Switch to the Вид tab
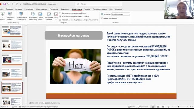 pos(111,9)
